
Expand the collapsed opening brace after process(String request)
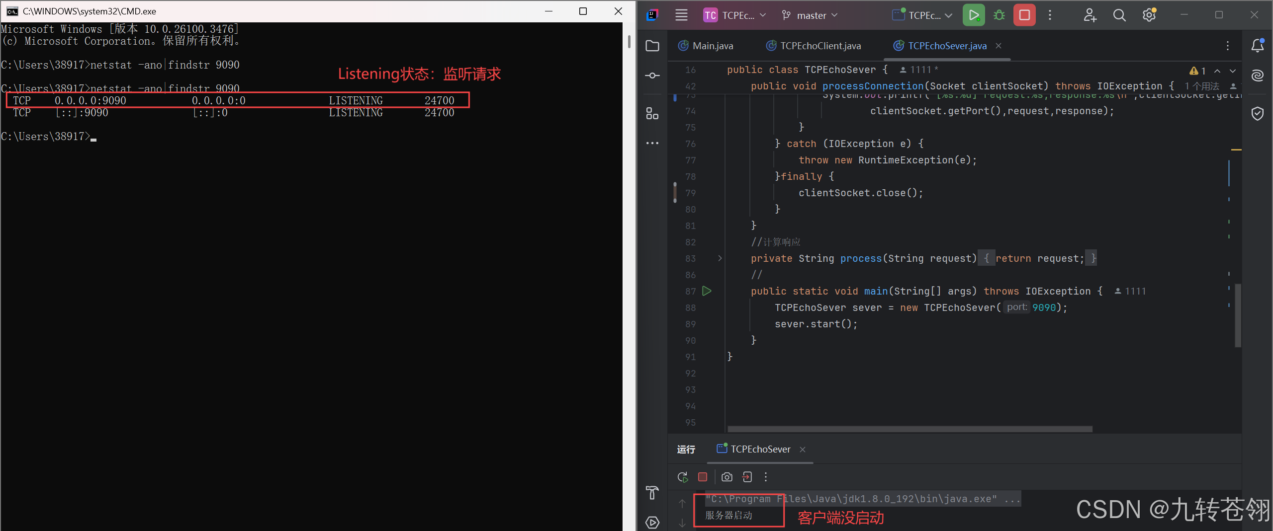pyautogui.click(x=987, y=258)
